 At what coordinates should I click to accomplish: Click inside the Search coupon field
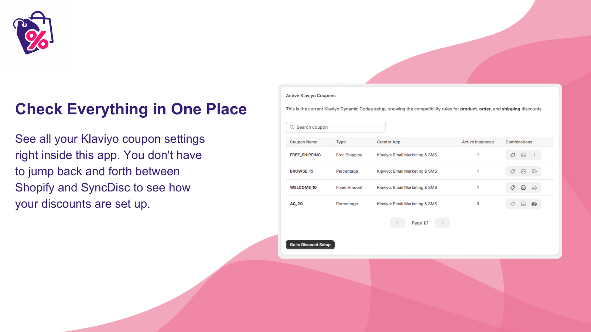click(x=336, y=127)
